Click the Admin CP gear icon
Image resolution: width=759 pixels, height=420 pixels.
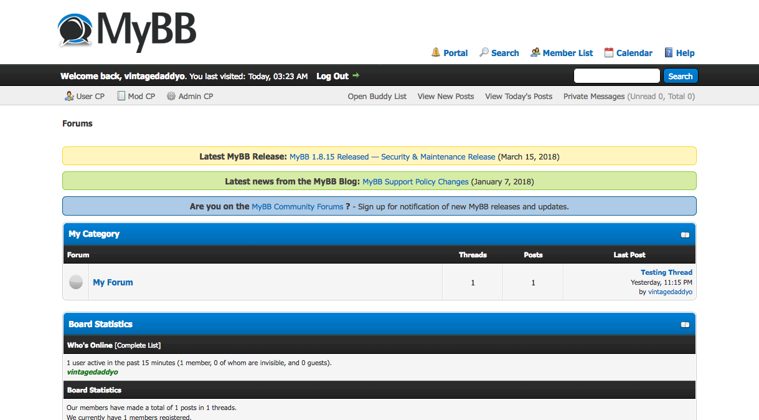tap(171, 96)
